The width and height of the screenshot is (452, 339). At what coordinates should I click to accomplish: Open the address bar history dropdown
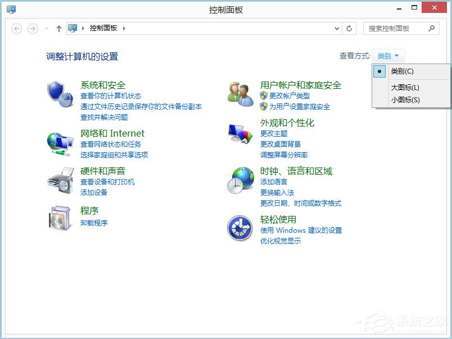click(337, 28)
